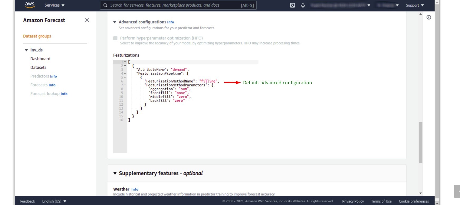Screen dimensions: 460x205
Task: Open the Terms of Use link
Action: pos(381,201)
